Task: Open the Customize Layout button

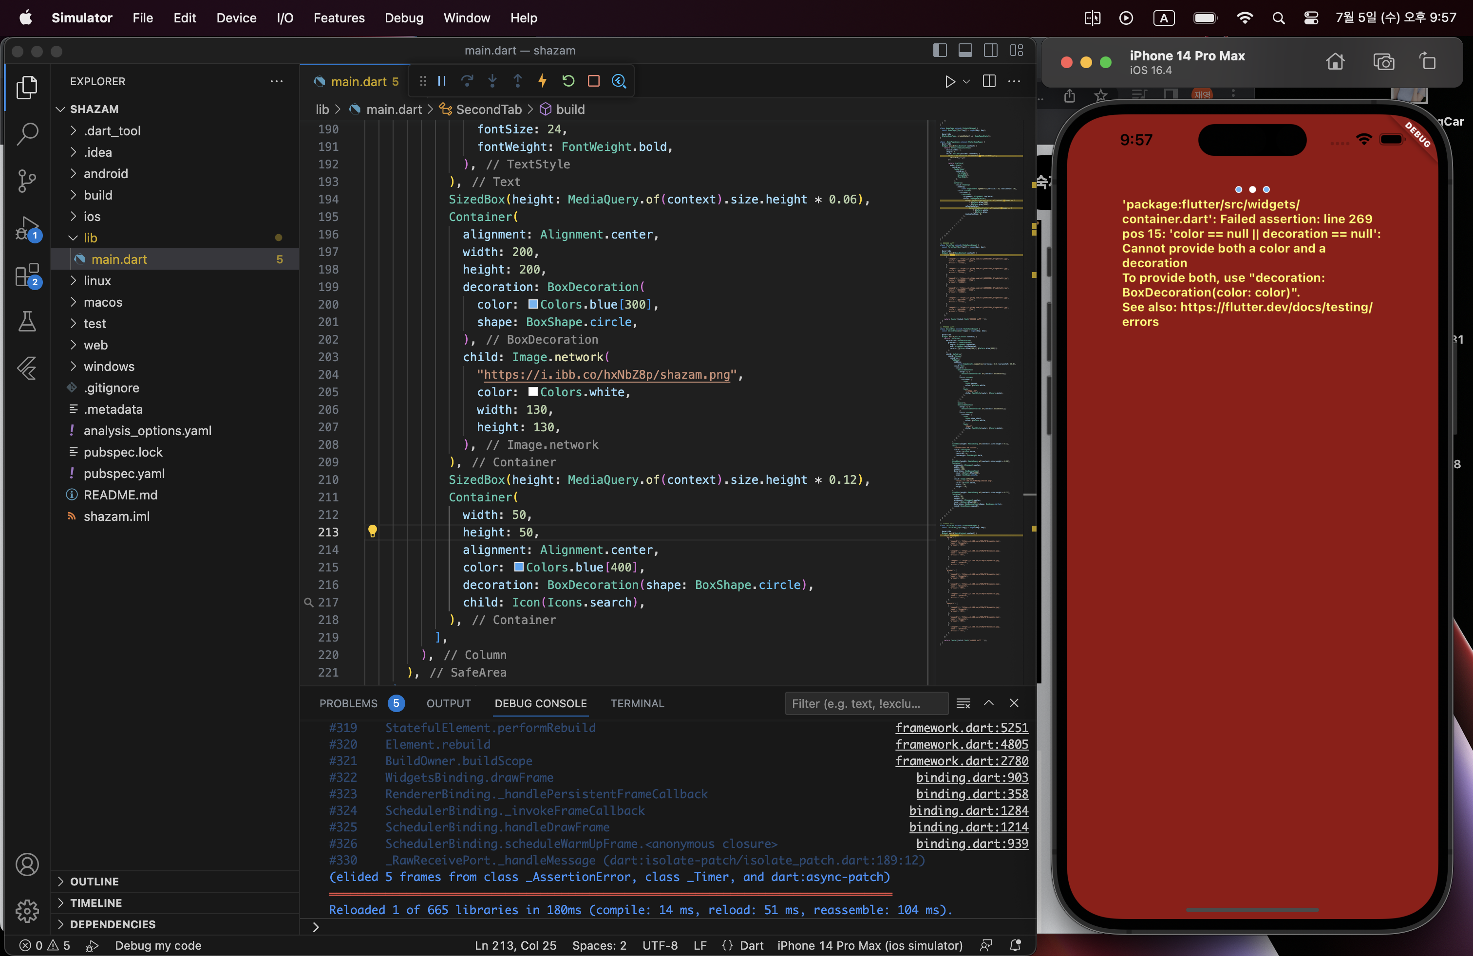Action: (x=1016, y=50)
